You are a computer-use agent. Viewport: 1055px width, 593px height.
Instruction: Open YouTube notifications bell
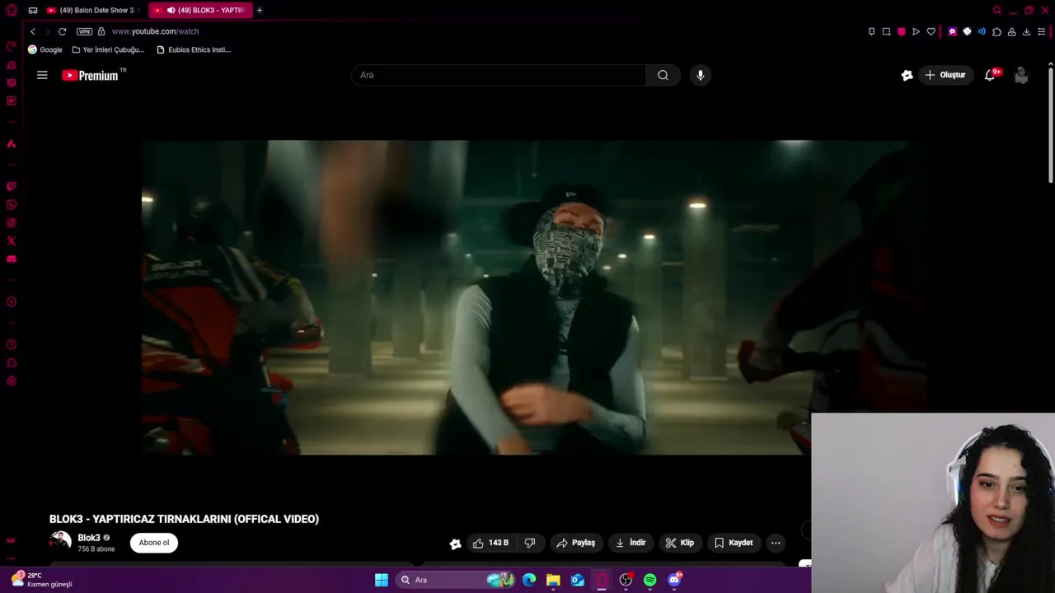990,75
